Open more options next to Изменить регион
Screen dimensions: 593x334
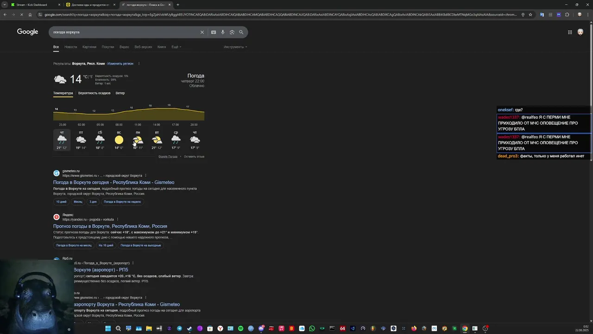click(x=139, y=64)
